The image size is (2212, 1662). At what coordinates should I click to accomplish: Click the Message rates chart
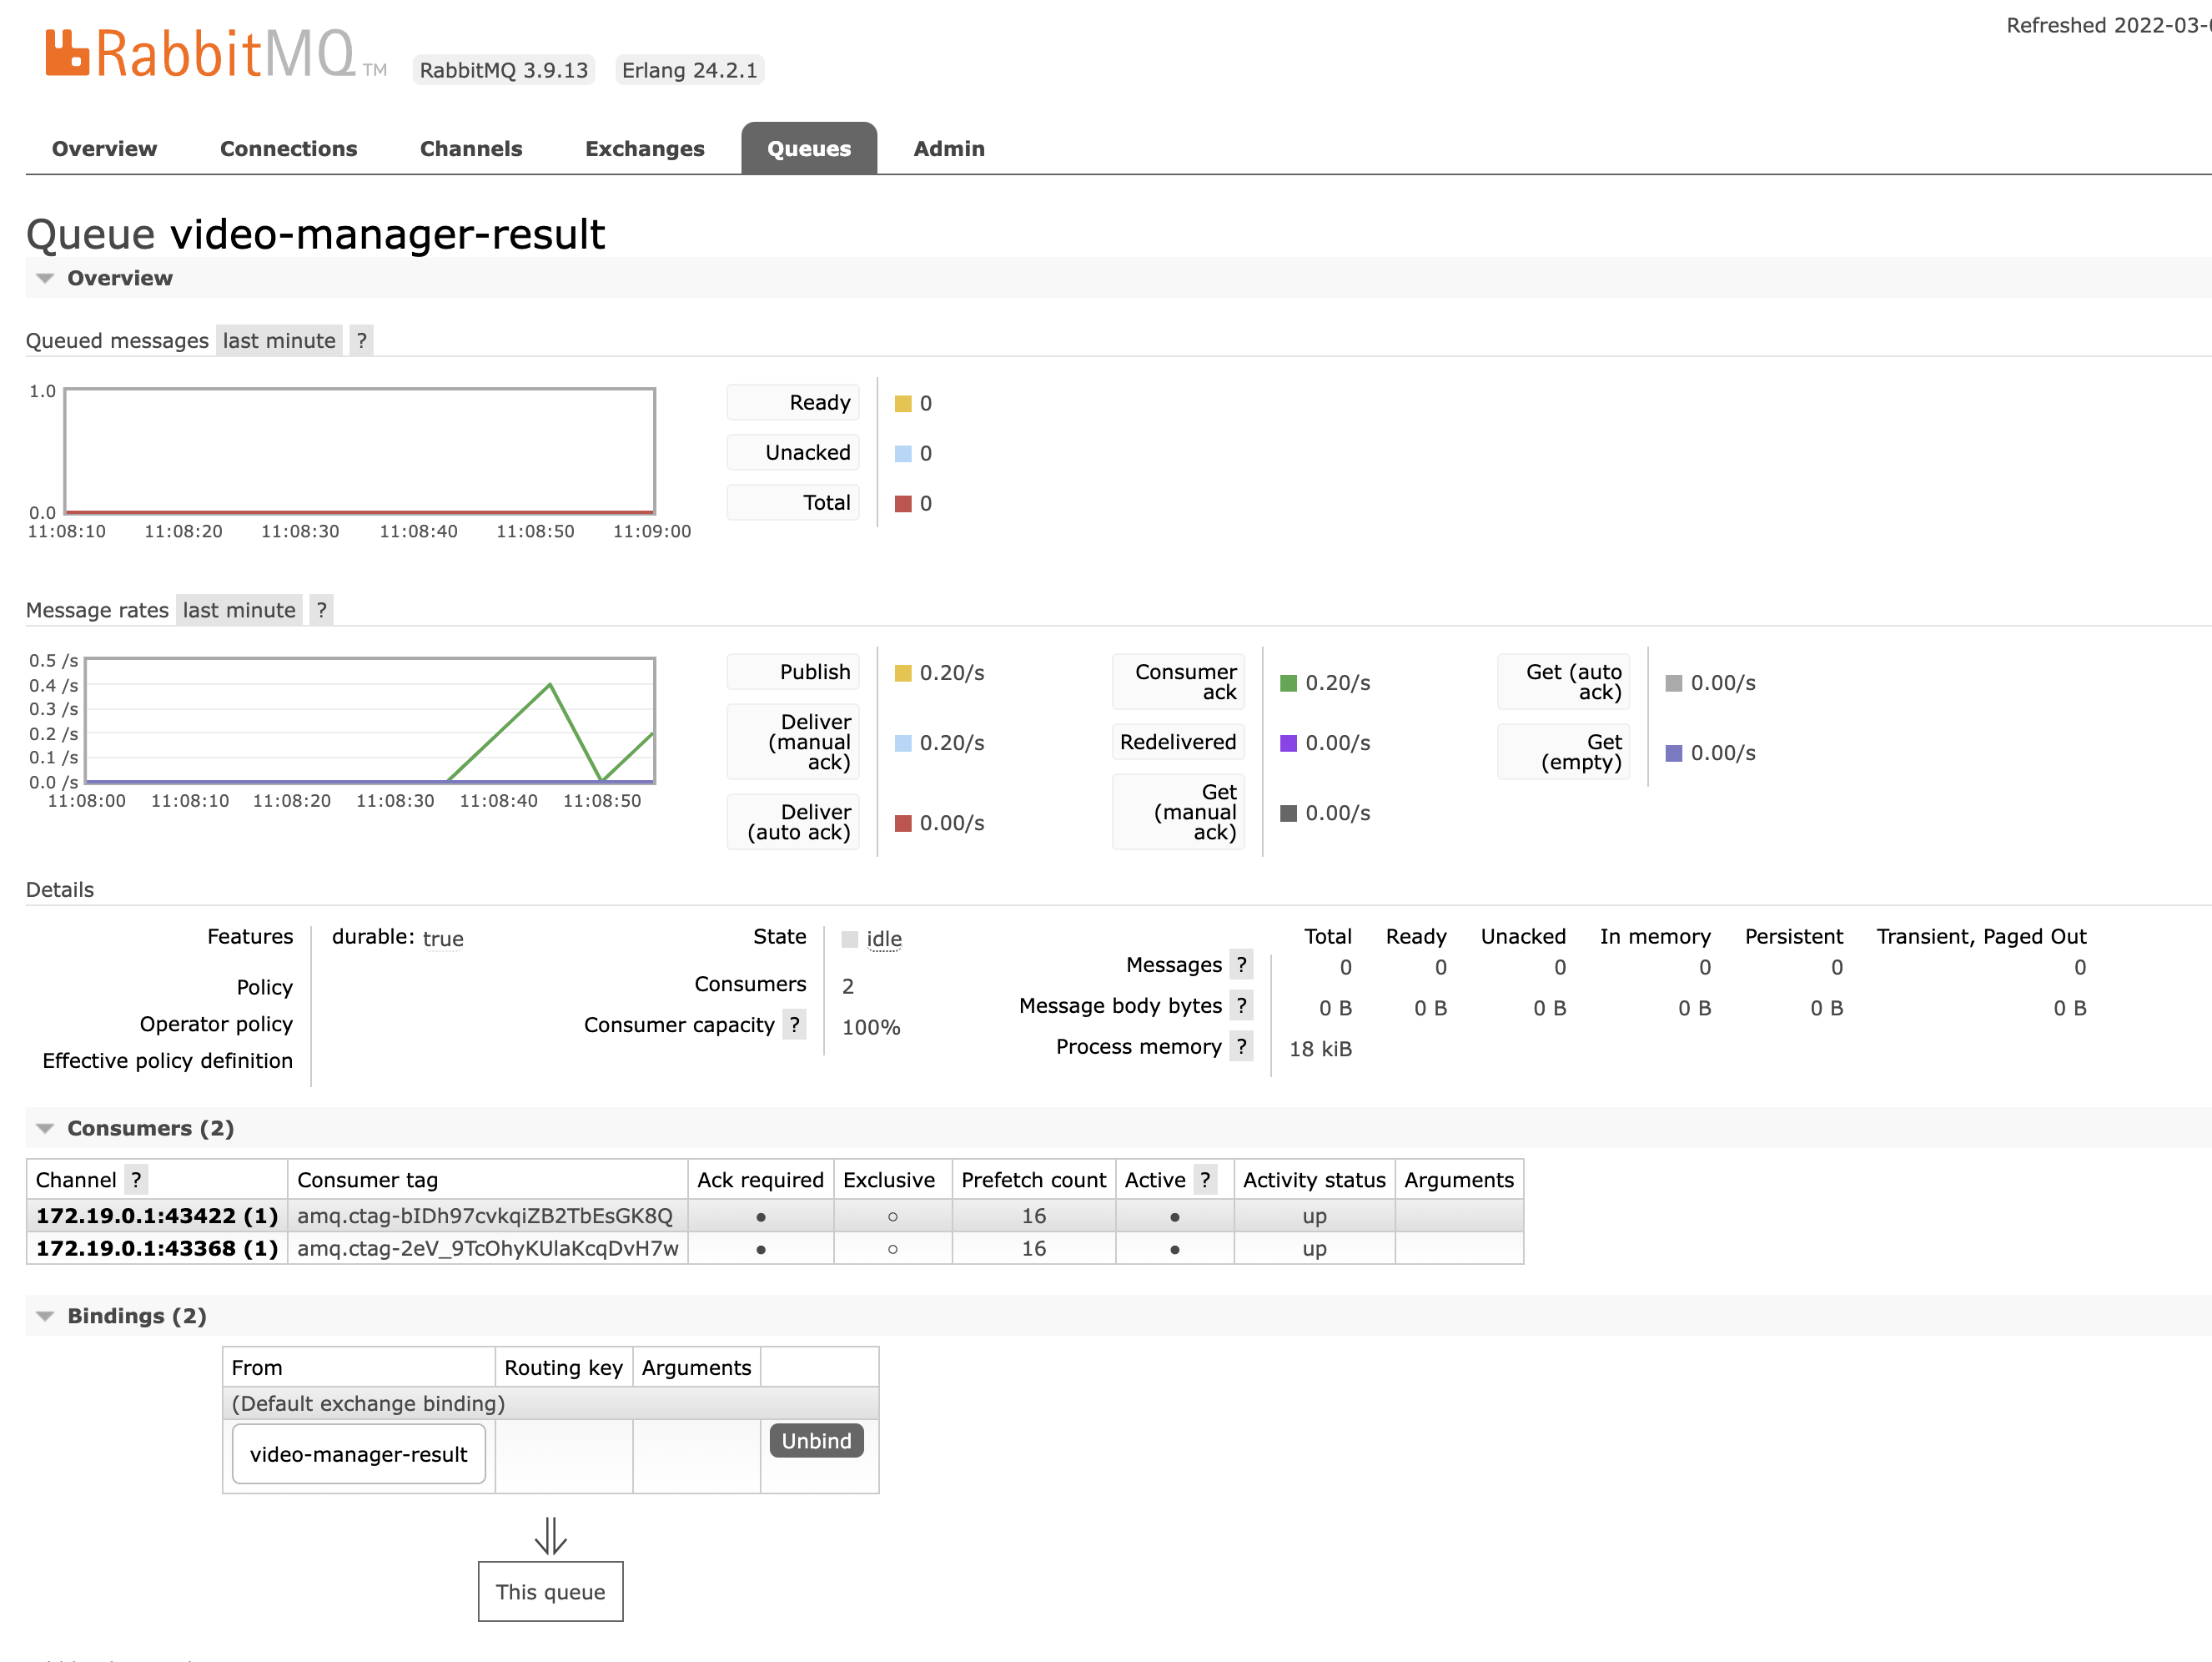(x=370, y=720)
